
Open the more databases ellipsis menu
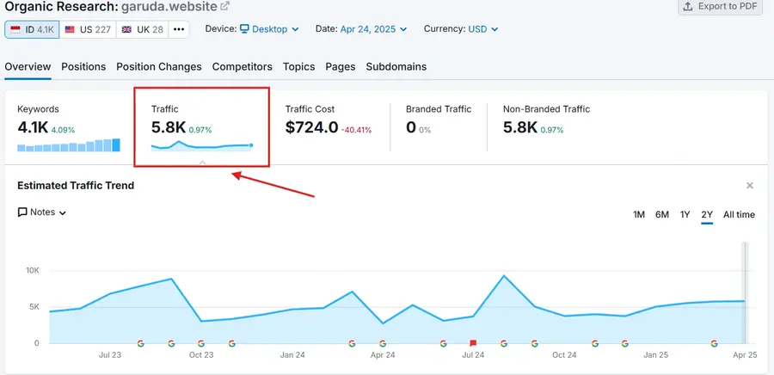[179, 29]
